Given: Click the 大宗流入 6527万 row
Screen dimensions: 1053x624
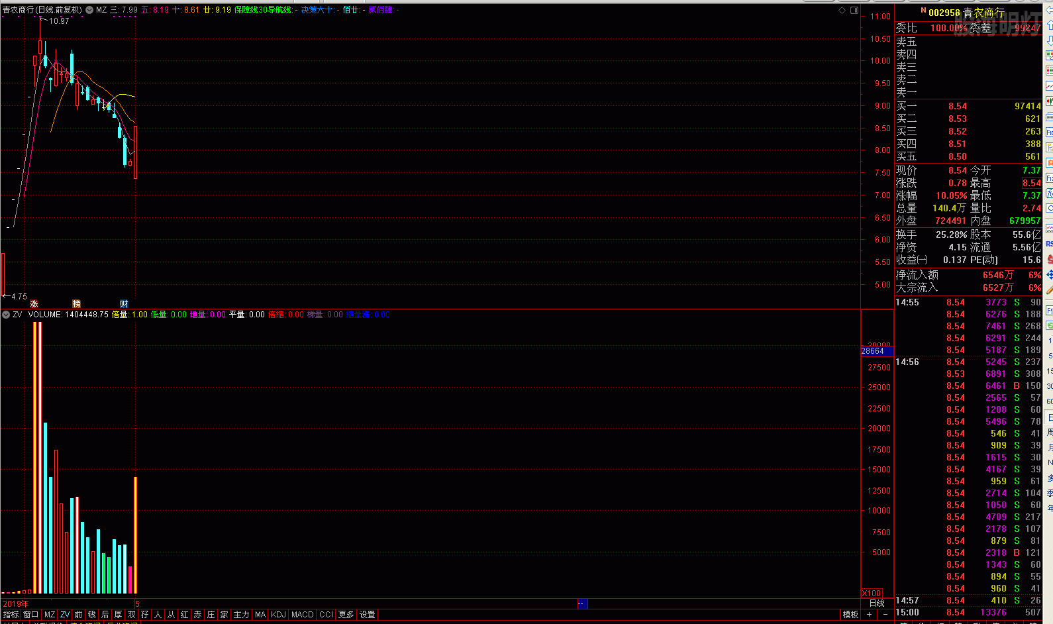Looking at the screenshot, I should (x=968, y=287).
